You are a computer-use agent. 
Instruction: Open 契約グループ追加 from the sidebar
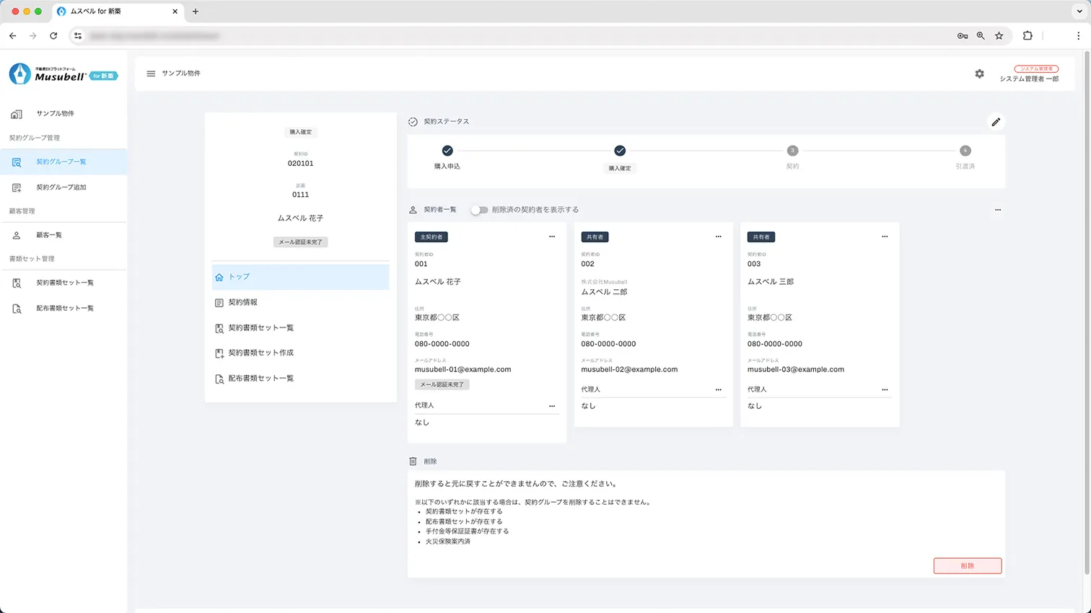[x=61, y=188]
